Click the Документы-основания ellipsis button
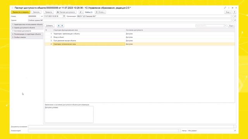The image size is (248, 139). point(235,127)
